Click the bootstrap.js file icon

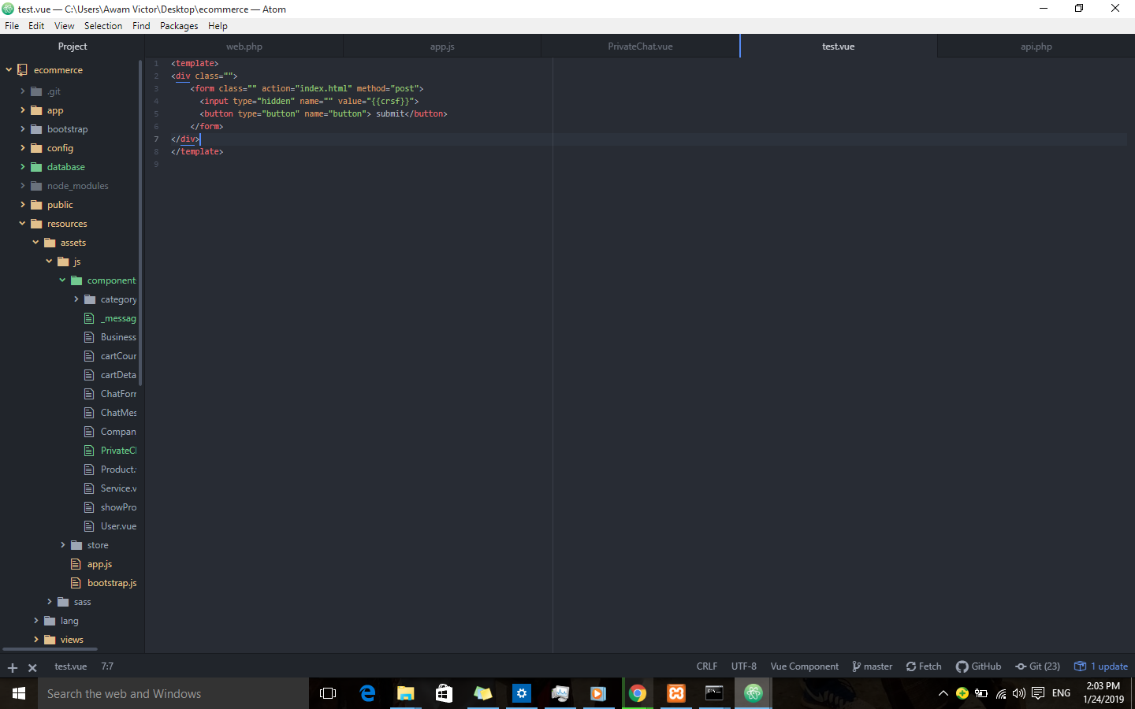76,583
